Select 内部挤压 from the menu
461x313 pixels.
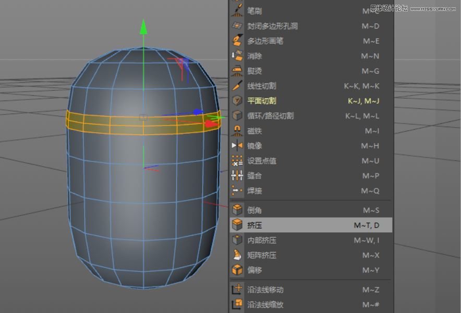tap(261, 240)
